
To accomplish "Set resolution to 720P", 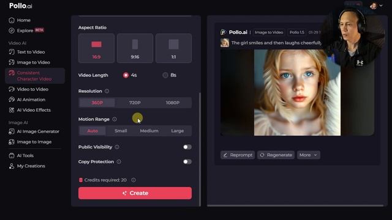I will click(135, 103).
